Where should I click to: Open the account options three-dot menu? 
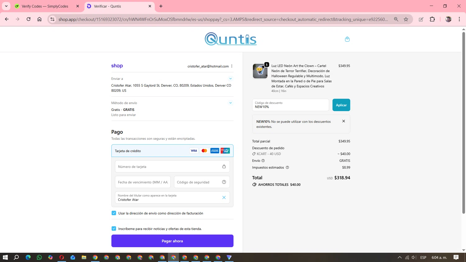click(232, 66)
